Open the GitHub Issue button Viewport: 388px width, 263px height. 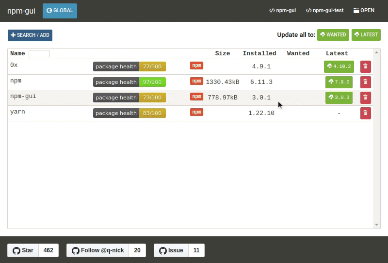point(171,250)
